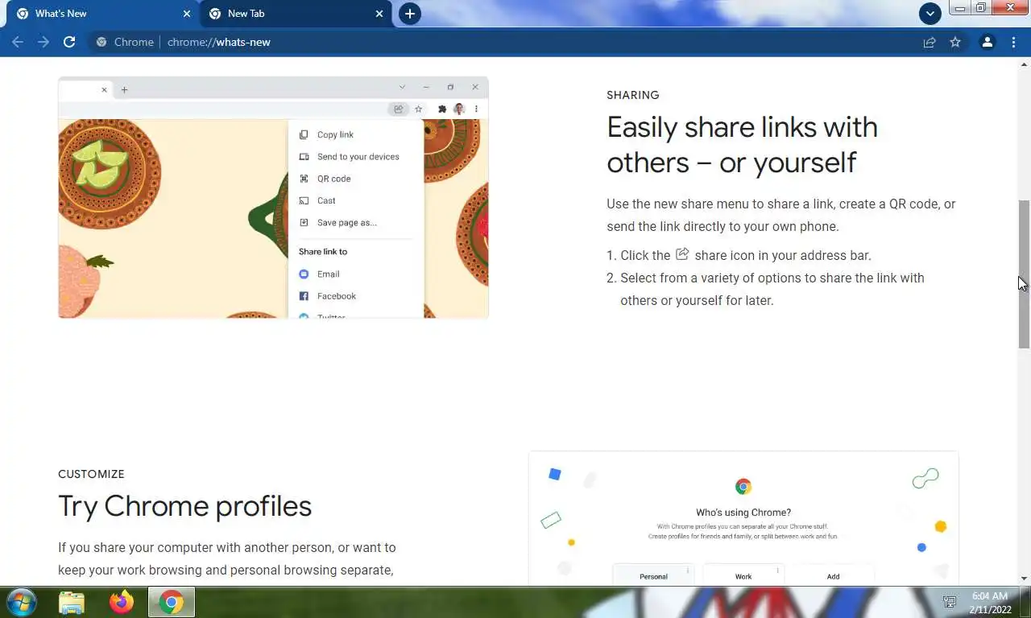Close the New Tab tab
This screenshot has width=1031, height=618.
click(380, 14)
